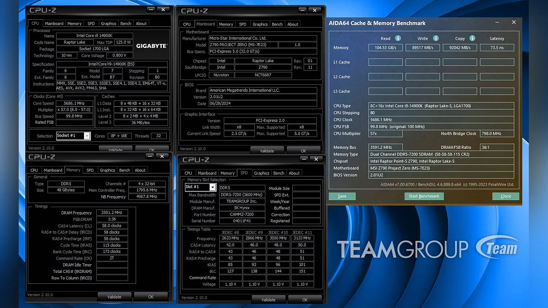Click the Part Number value CAMM2-7200
This screenshot has height=308, width=548.
(x=242, y=214)
